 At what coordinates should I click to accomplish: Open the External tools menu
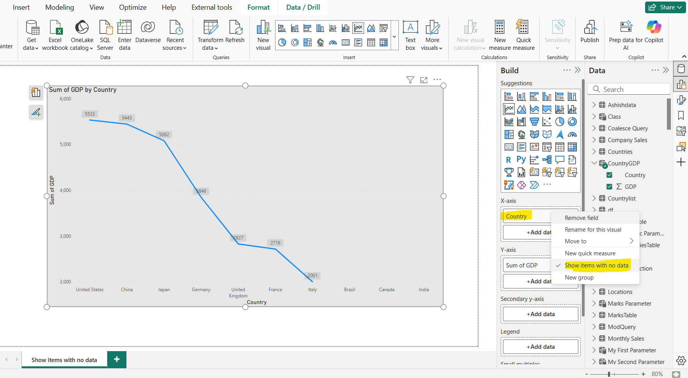pyautogui.click(x=212, y=7)
